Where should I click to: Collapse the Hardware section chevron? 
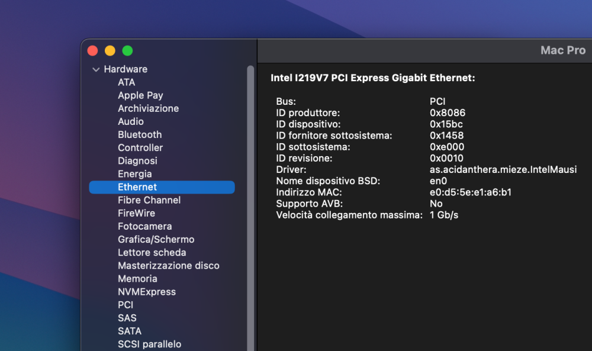96,69
